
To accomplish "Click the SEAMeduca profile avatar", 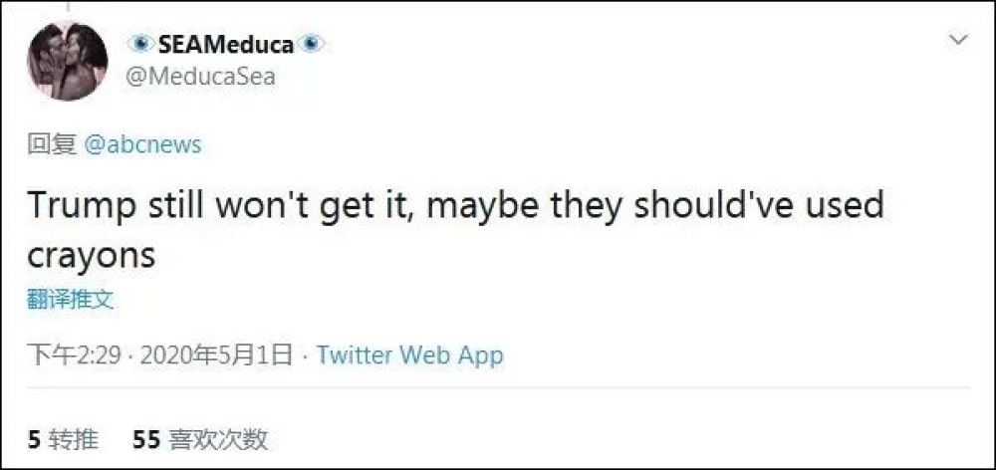I will coord(67,61).
